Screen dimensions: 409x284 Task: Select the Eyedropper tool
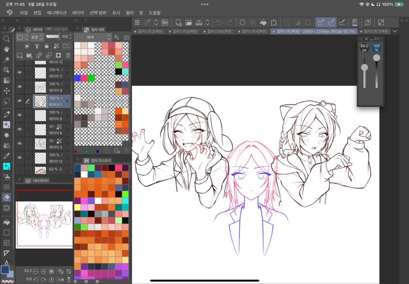pos(7,156)
